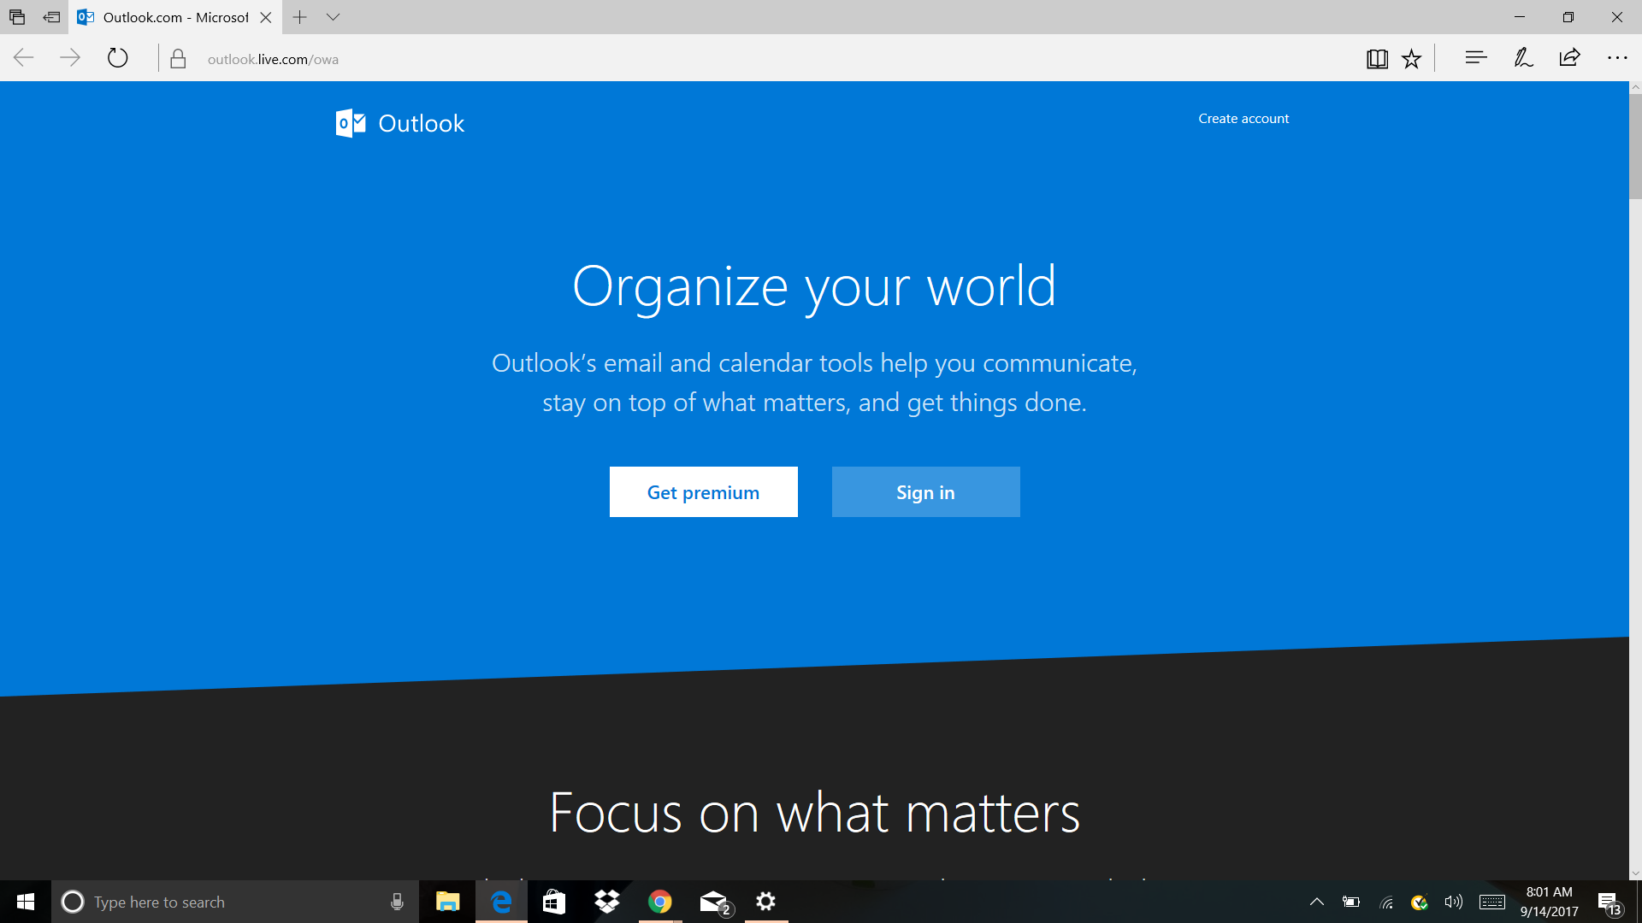Click the set tabs aside icon
The height and width of the screenshot is (923, 1642).
pos(51,17)
